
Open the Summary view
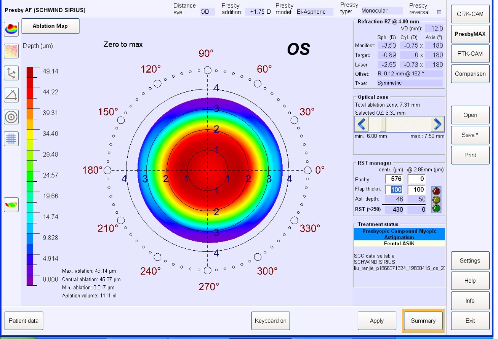(423, 321)
